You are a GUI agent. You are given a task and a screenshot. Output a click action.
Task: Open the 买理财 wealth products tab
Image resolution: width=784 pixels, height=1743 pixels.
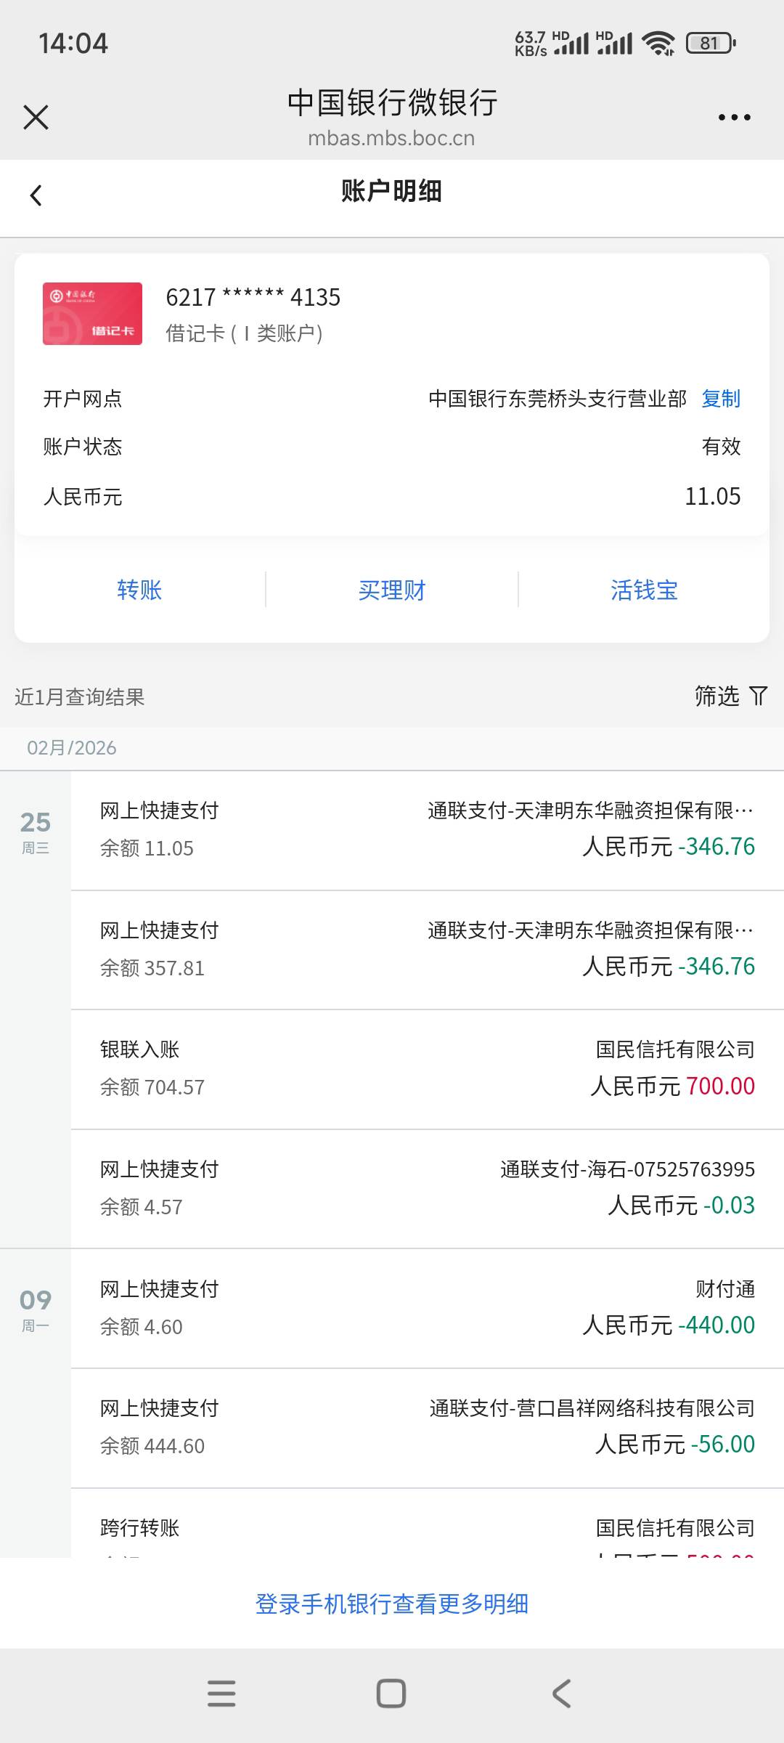[392, 590]
